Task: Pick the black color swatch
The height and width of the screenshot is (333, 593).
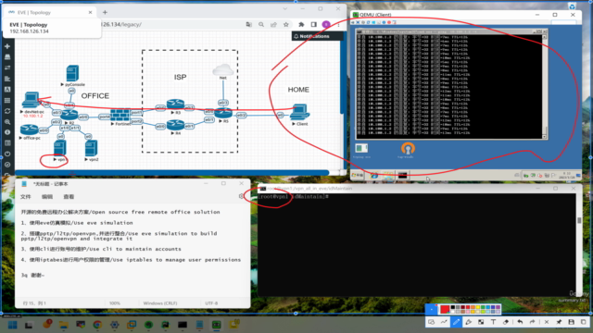Action: click(x=453, y=308)
